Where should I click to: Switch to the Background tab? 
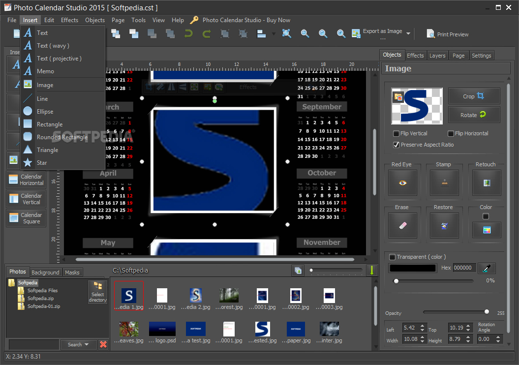coord(45,273)
